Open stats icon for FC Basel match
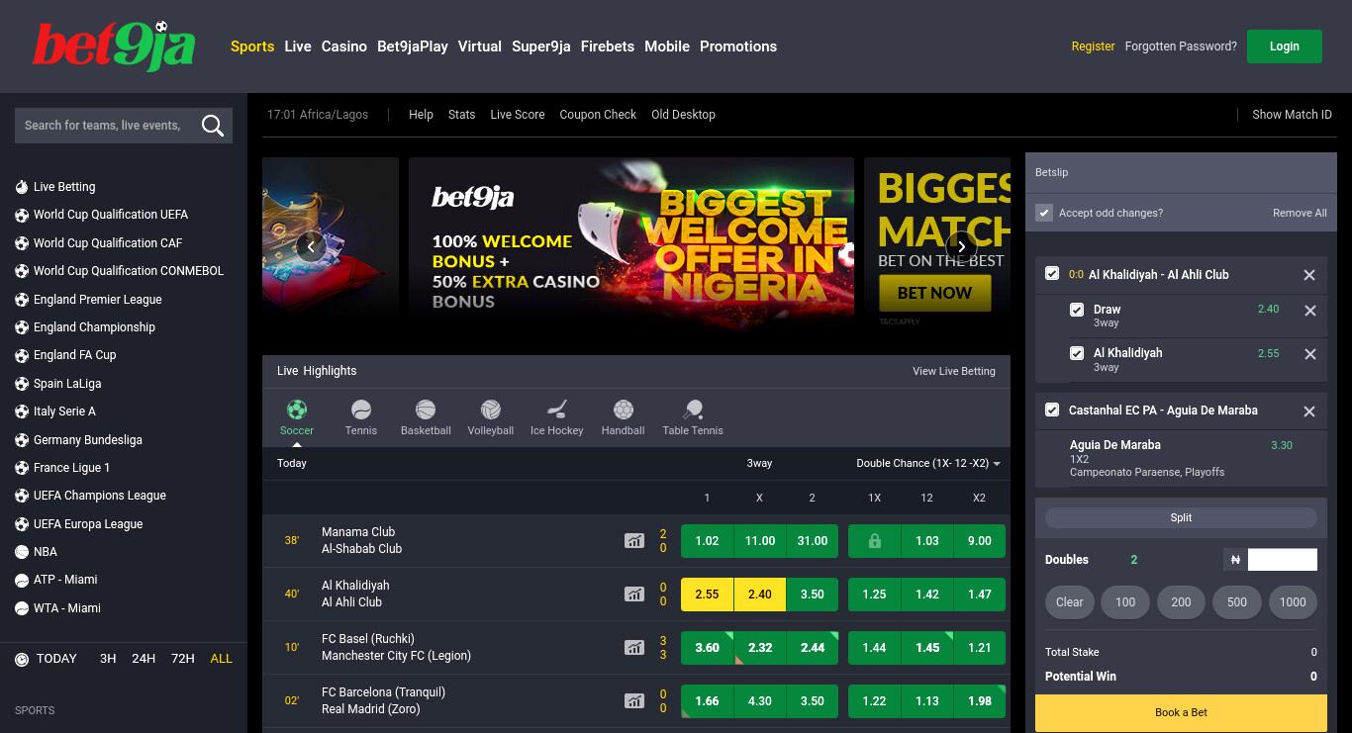 point(633,648)
